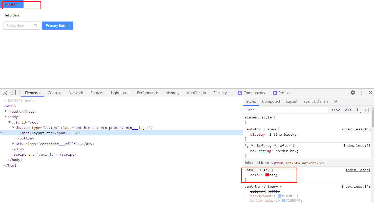Show more style pane tabs chevron
The width and height of the screenshot is (374, 203).
pos(336,101)
